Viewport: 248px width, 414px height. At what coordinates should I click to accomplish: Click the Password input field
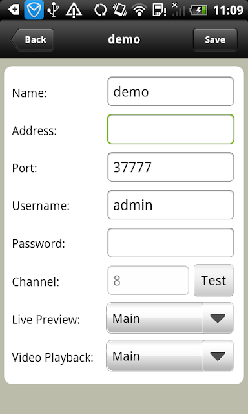click(x=170, y=243)
